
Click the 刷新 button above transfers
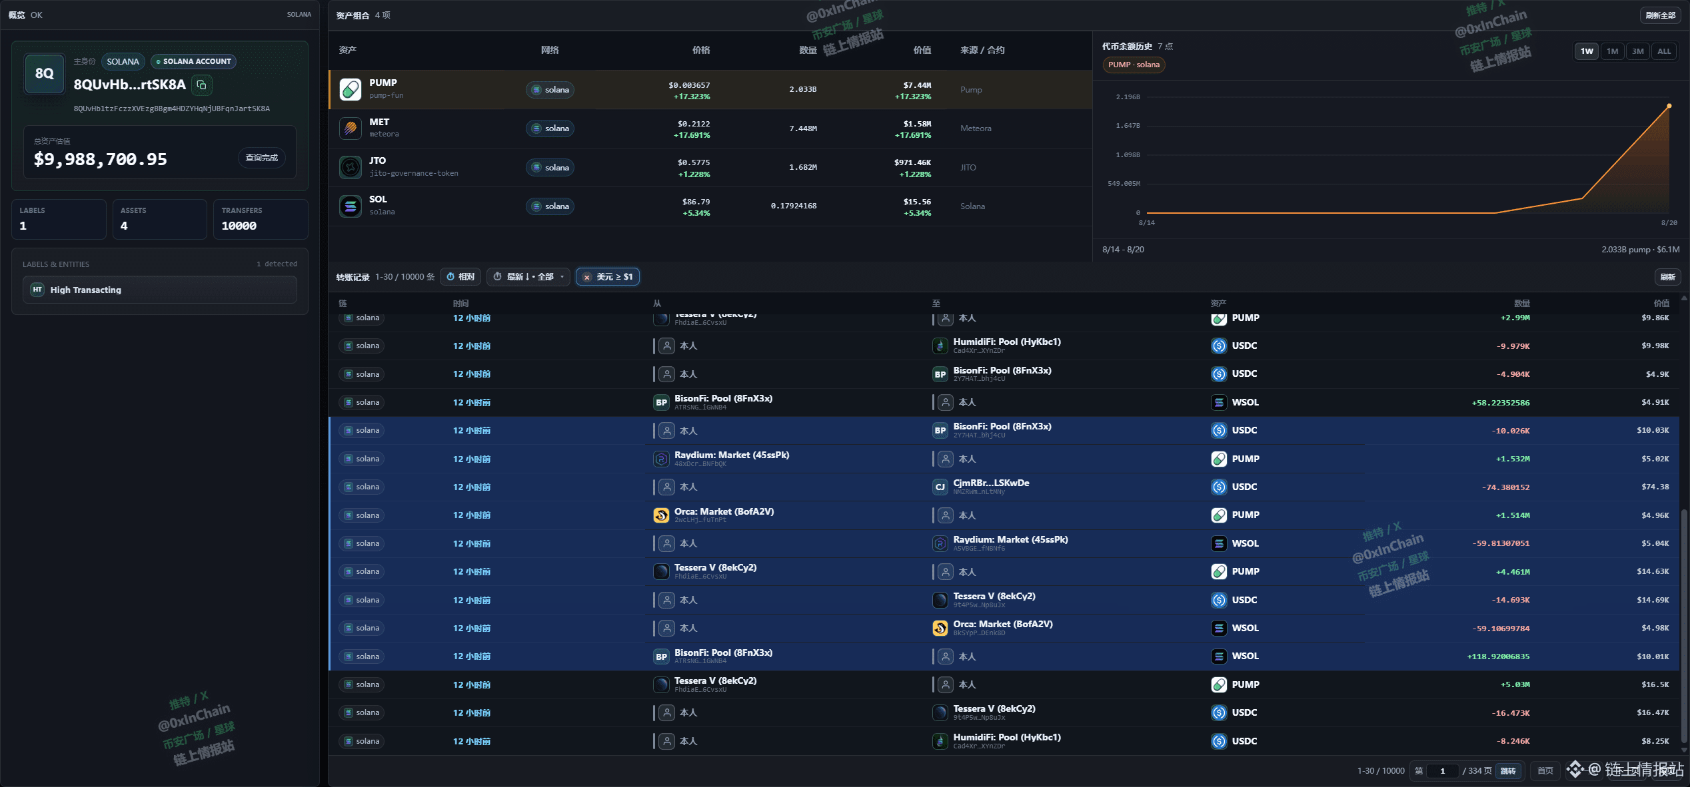click(x=1667, y=277)
